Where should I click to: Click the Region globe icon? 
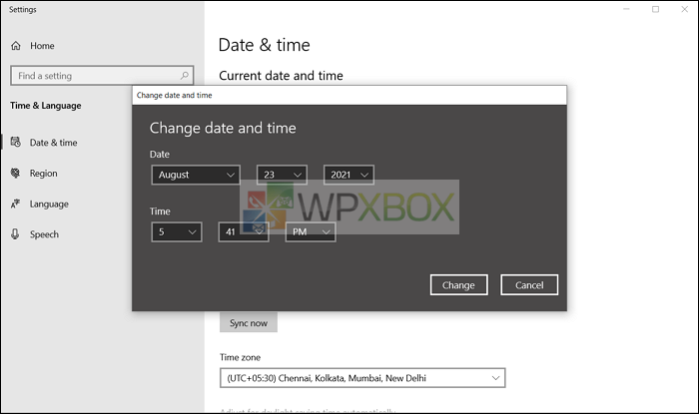click(16, 173)
